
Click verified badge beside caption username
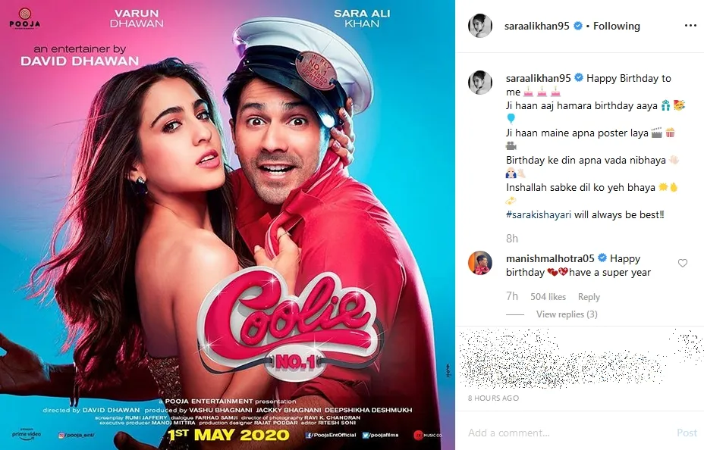coord(579,77)
